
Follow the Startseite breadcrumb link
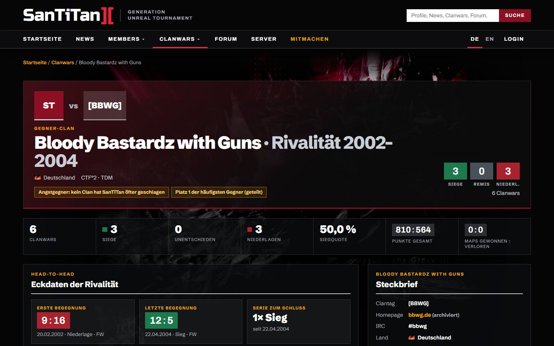point(35,62)
